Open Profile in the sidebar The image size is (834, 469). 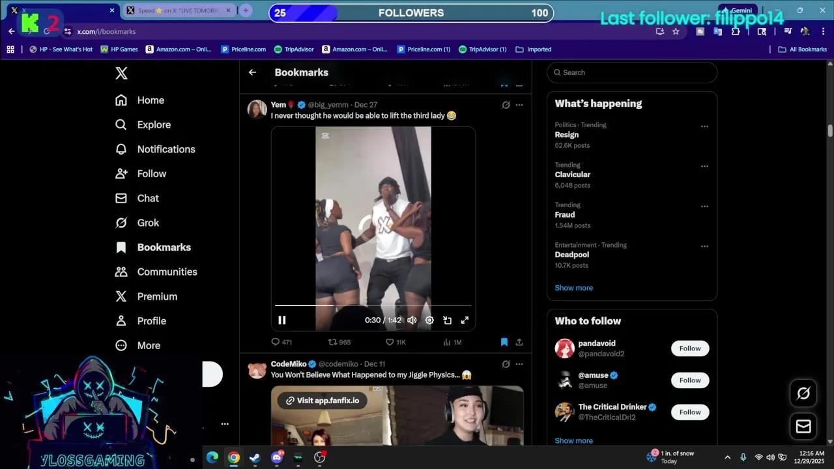(x=141, y=321)
